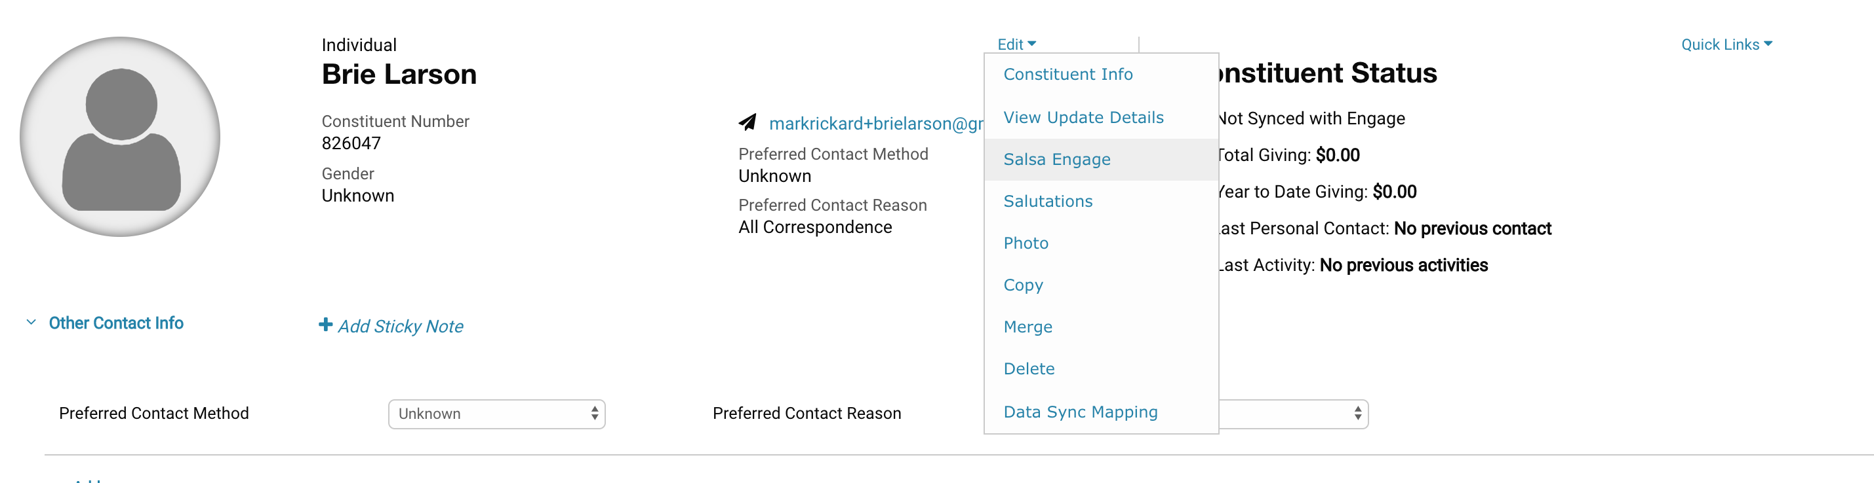Click the plus icon beside Add Sticky Note

click(x=325, y=325)
